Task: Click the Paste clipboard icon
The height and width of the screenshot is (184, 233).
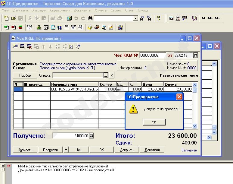Action: tap(44, 18)
